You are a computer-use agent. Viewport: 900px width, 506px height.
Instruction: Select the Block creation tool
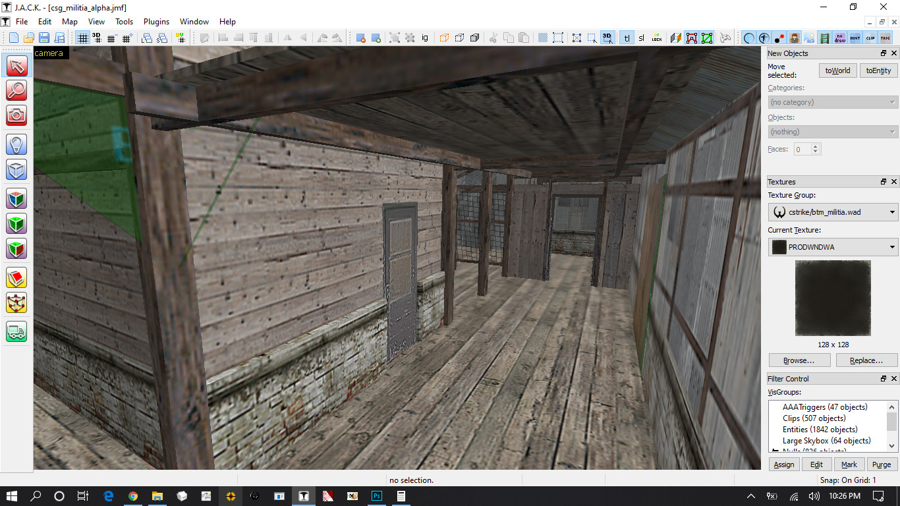[16, 169]
